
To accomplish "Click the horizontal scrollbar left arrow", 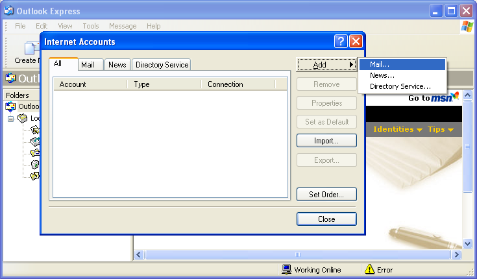I will tap(139, 254).
